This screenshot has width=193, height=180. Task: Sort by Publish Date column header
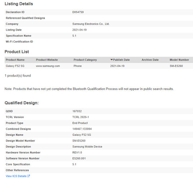tap(120, 60)
